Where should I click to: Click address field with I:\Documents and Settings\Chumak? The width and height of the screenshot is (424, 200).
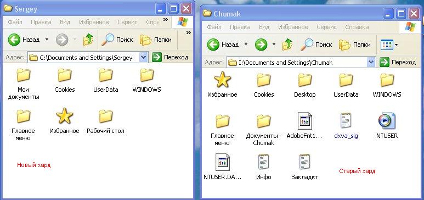point(302,63)
